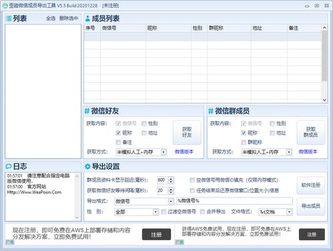Viewport: 333px width, 251px height.
Task: Click the app logo icon in title bar
Action: coord(5,5)
